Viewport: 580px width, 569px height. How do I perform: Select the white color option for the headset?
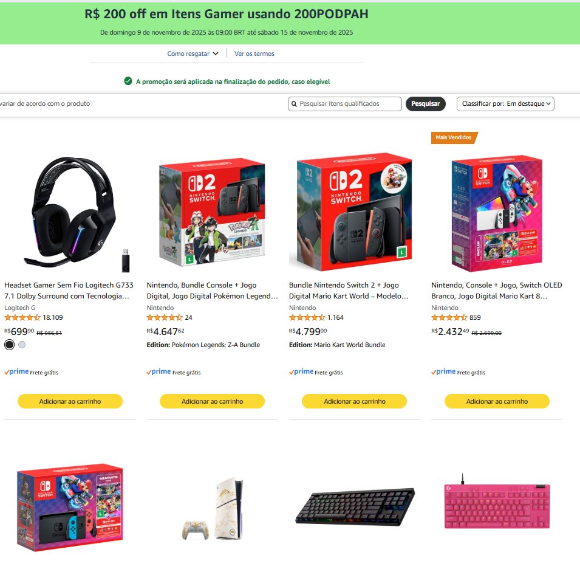pyautogui.click(x=22, y=344)
